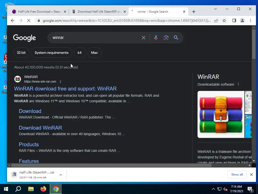Click the muted volume tray icon
This screenshot has width=258, height=194.
(225, 189)
